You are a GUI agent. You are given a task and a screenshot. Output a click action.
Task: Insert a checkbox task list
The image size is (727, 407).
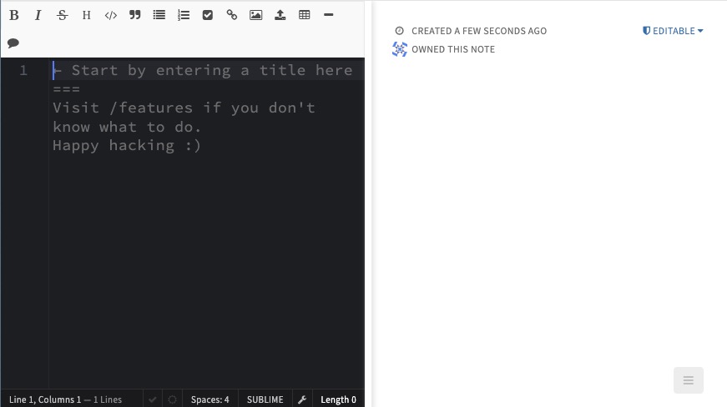pos(208,15)
